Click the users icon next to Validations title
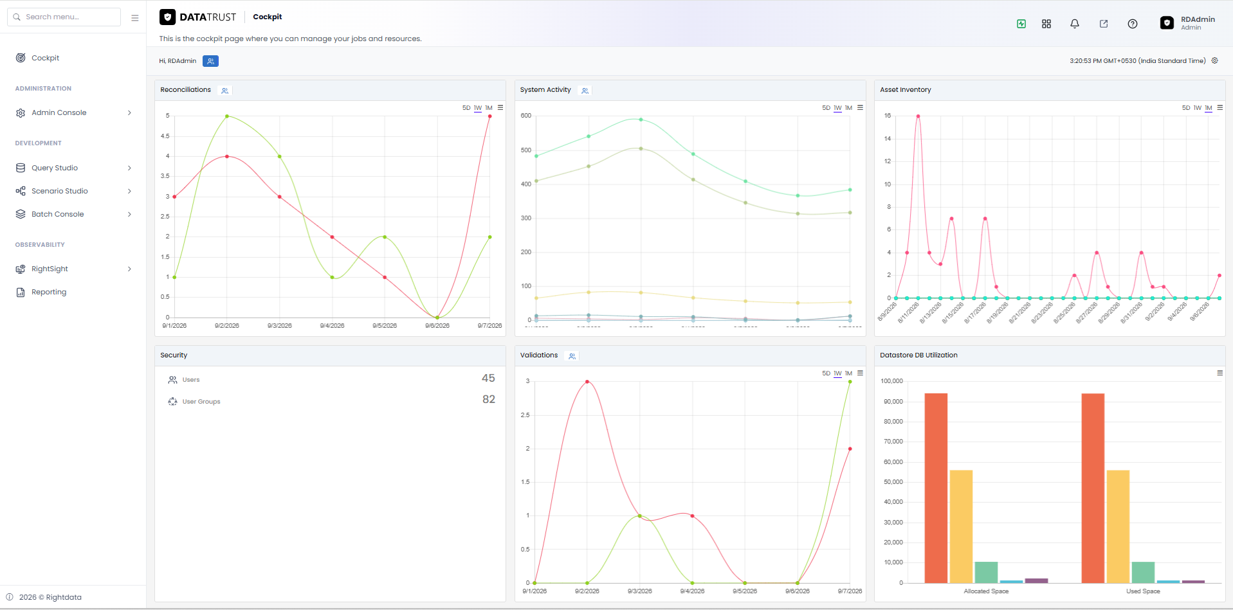 pyautogui.click(x=572, y=356)
